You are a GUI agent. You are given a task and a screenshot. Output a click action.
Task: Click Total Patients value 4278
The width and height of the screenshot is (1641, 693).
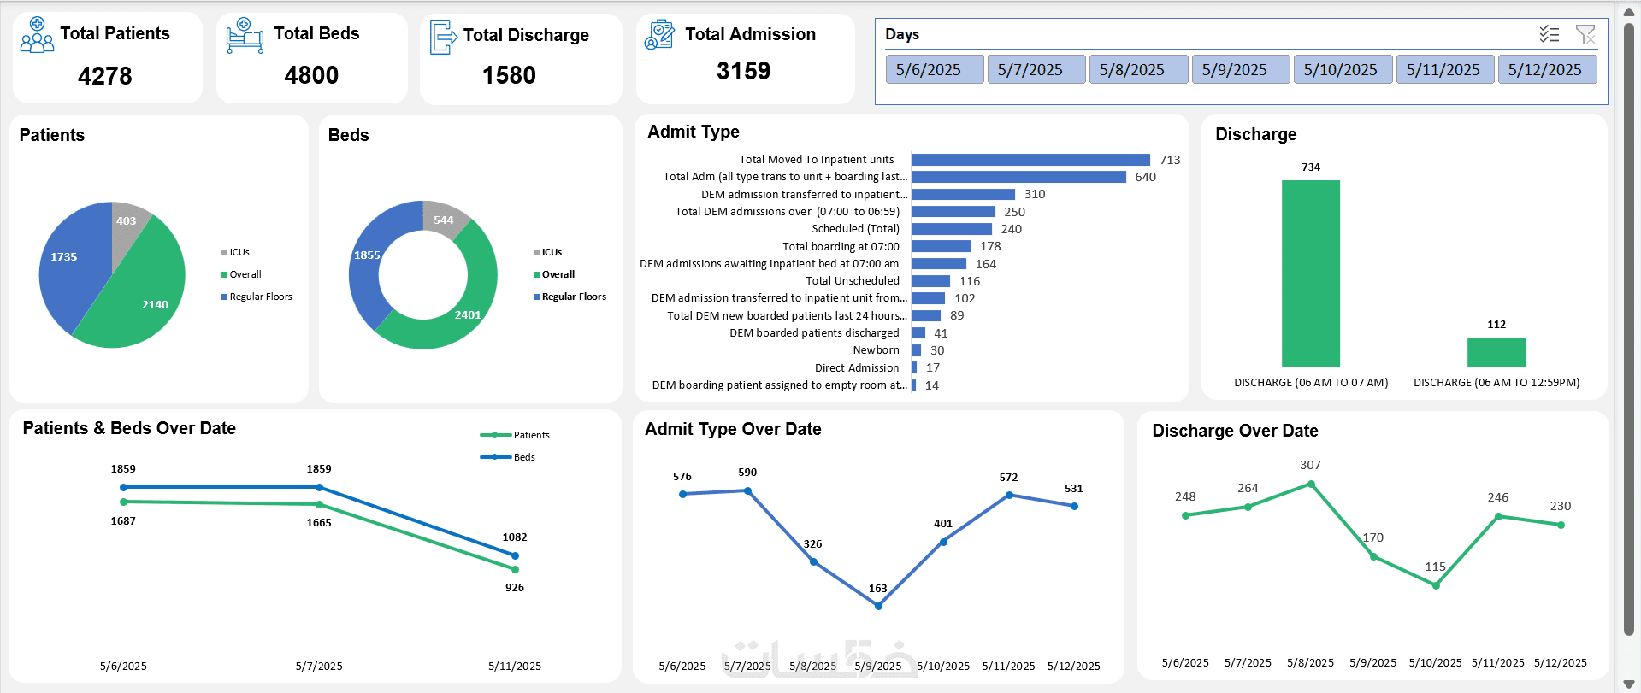pyautogui.click(x=105, y=76)
